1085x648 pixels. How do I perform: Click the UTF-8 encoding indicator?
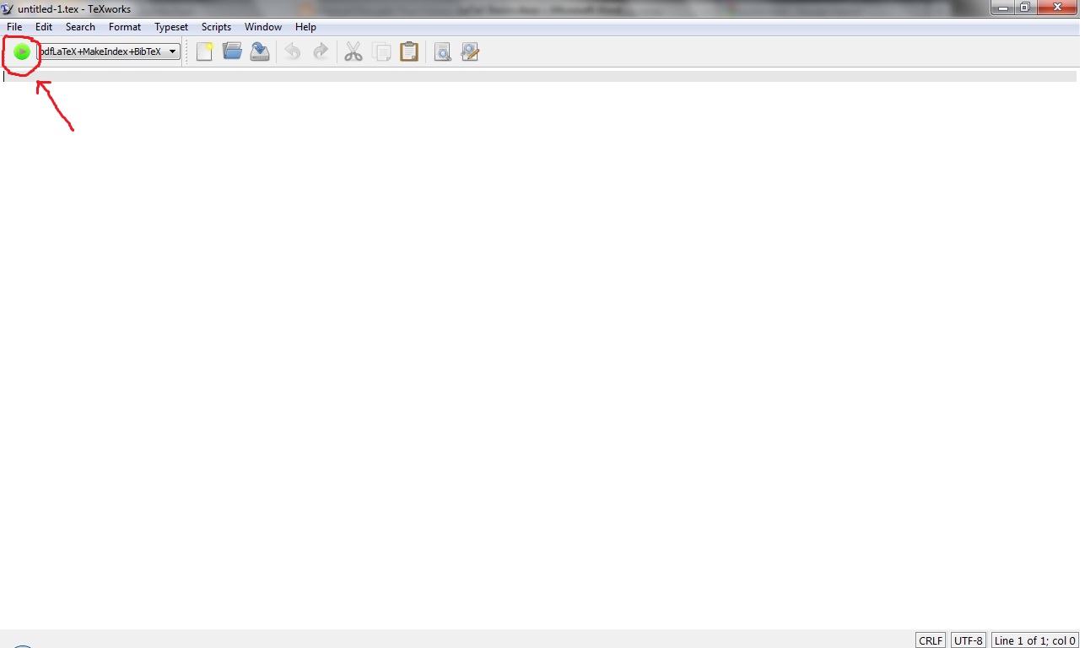point(968,640)
